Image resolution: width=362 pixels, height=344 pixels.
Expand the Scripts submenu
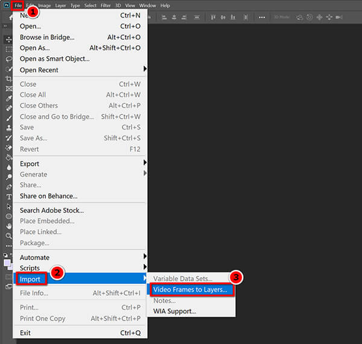coord(80,268)
